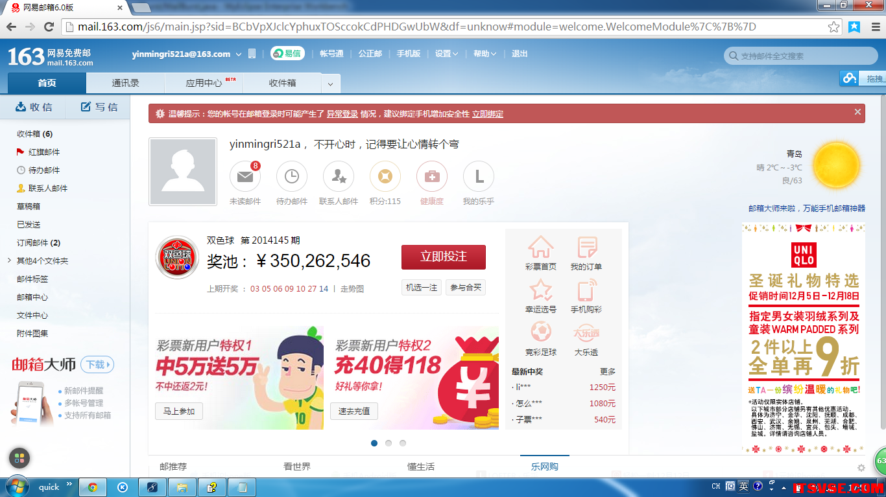Open Chrome from the taskbar
The image size is (886, 497).
[x=93, y=487]
